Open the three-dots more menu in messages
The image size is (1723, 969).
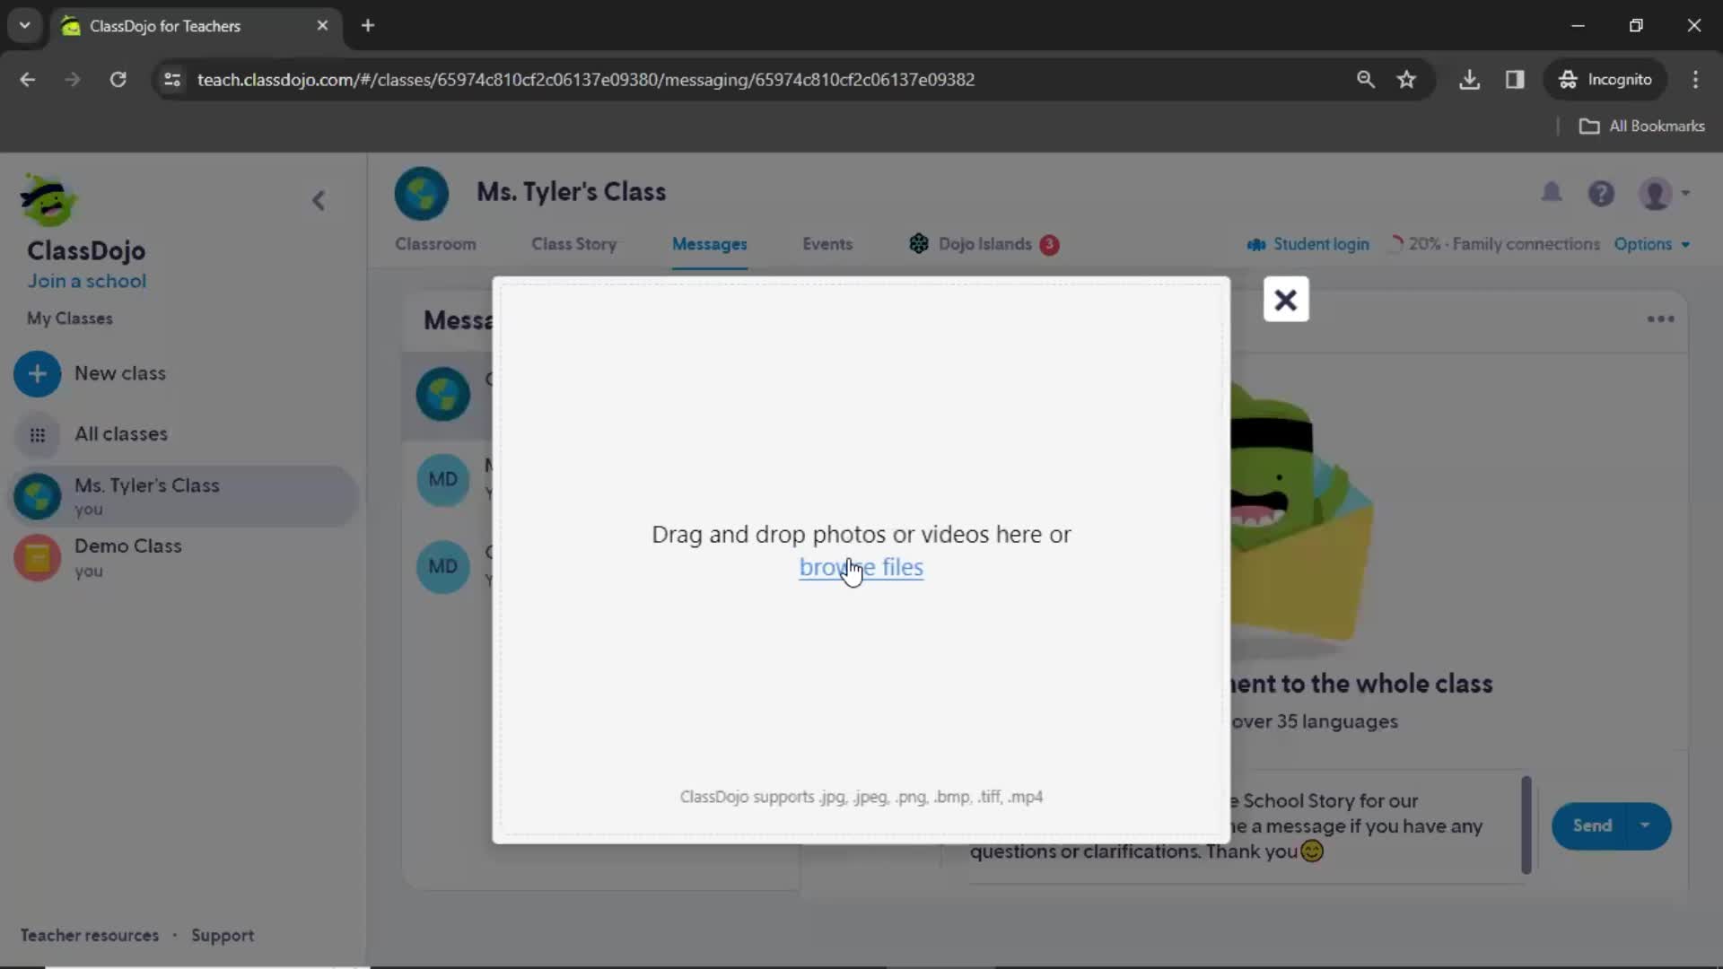click(x=1660, y=319)
